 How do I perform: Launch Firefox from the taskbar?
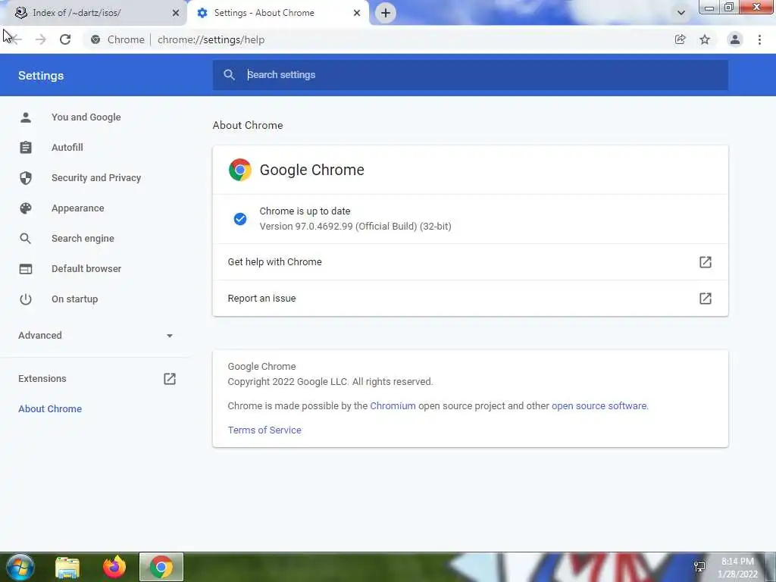pos(114,567)
